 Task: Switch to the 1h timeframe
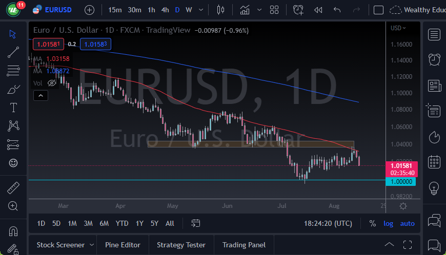pyautogui.click(x=151, y=10)
